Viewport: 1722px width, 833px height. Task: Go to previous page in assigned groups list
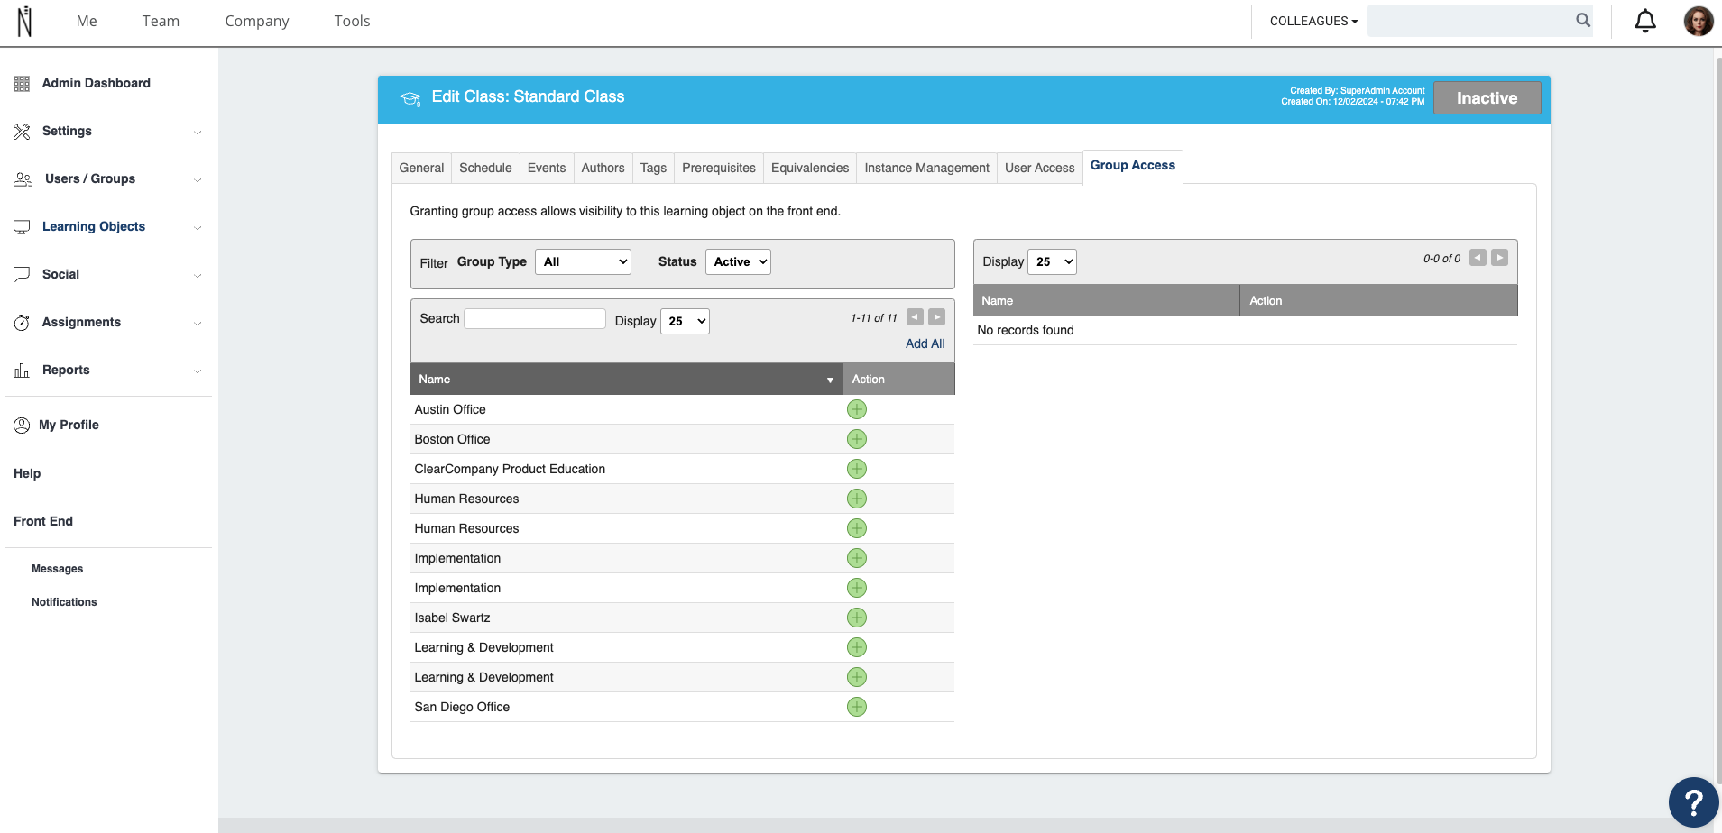(x=1478, y=258)
